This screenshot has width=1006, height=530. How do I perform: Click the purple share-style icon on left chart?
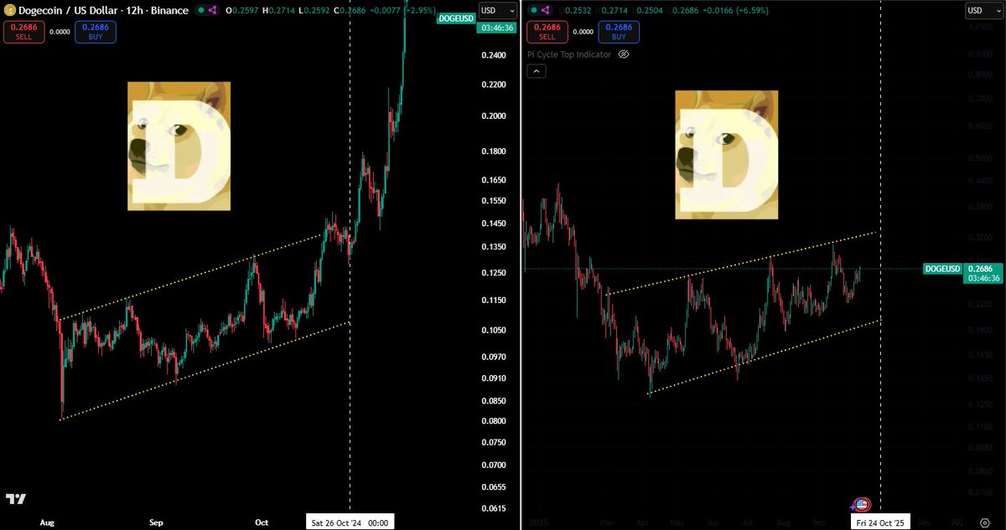tap(212, 10)
